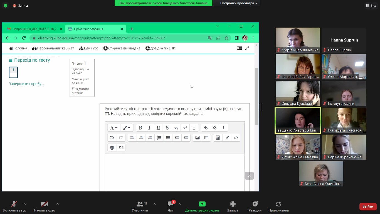Start camera with Начать видео
The width and height of the screenshot is (380, 214).
click(x=44, y=206)
